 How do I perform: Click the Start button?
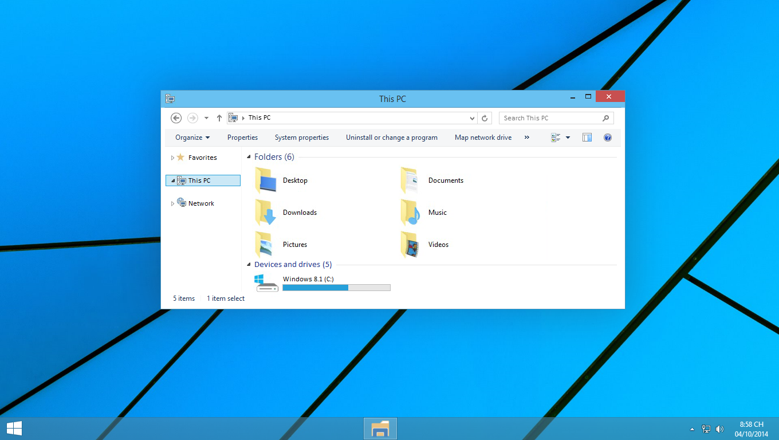(14, 428)
